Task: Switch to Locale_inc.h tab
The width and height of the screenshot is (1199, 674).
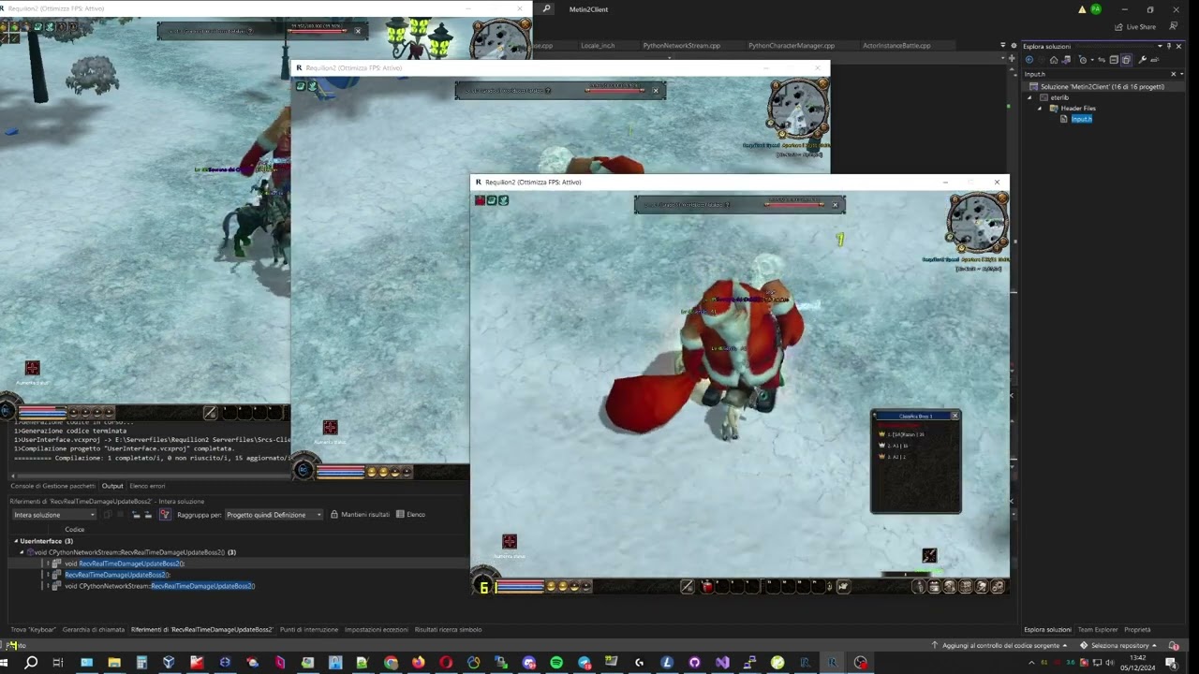Action: (x=598, y=45)
